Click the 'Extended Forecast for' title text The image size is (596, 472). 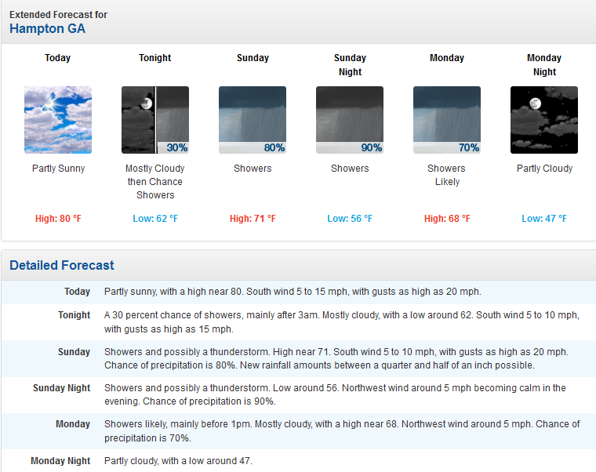59,15
